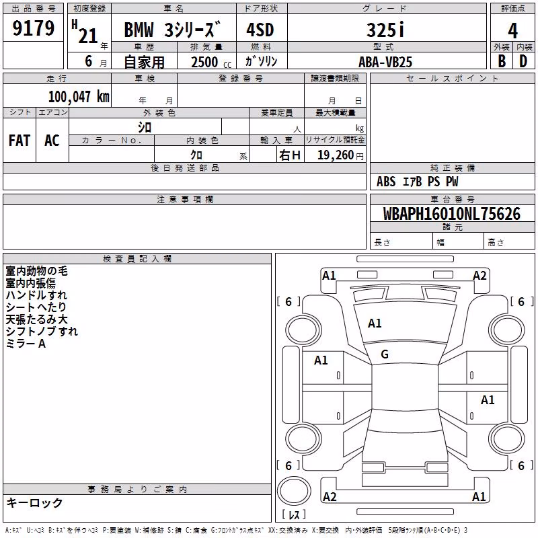Select the 長さ dimension field
Viewport: 538px width, 538px height.
click(x=401, y=242)
